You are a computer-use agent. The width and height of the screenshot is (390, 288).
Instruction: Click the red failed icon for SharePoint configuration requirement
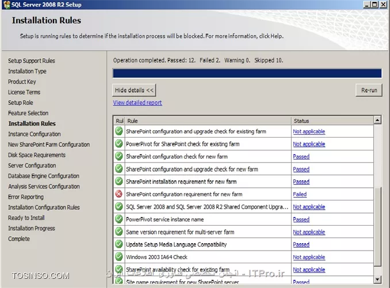point(119,195)
